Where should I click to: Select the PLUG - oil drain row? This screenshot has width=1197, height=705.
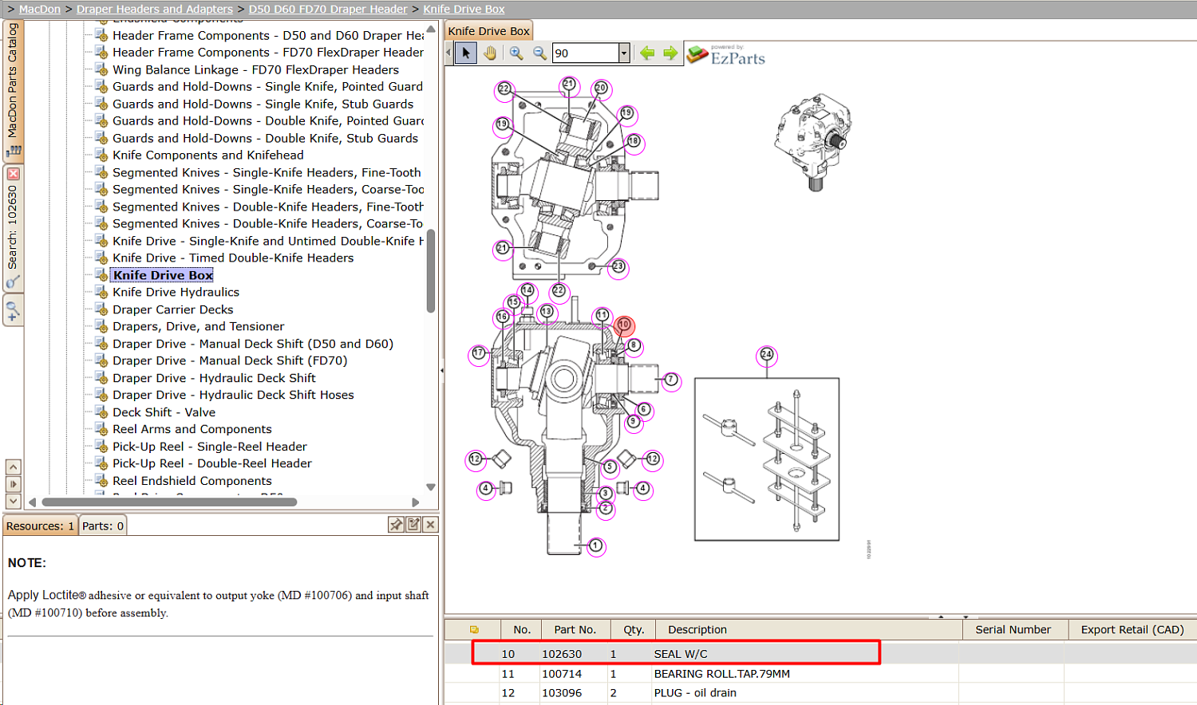(820, 693)
